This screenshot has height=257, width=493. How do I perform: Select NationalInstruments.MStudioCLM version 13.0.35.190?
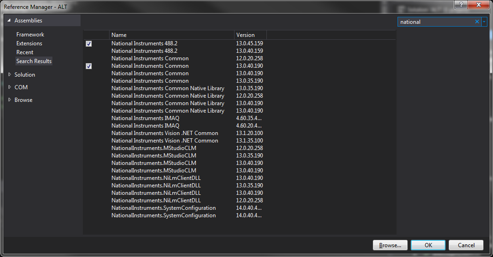(x=239, y=155)
